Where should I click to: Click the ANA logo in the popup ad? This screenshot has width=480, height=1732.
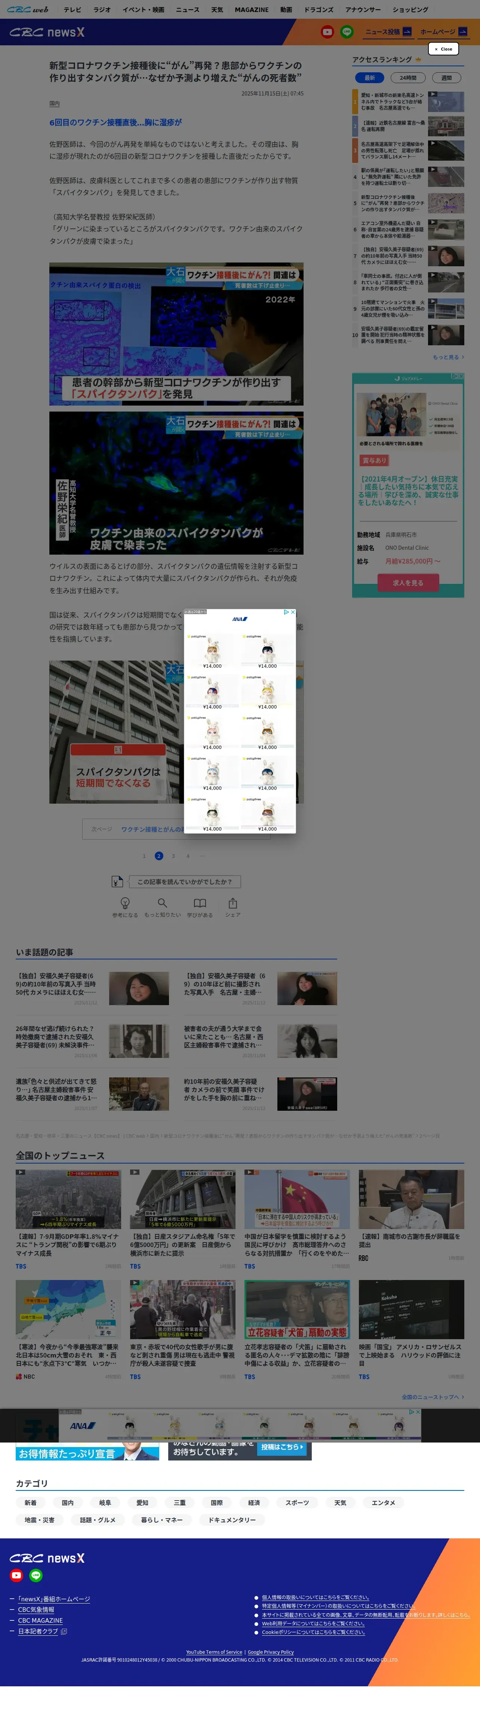tap(240, 619)
